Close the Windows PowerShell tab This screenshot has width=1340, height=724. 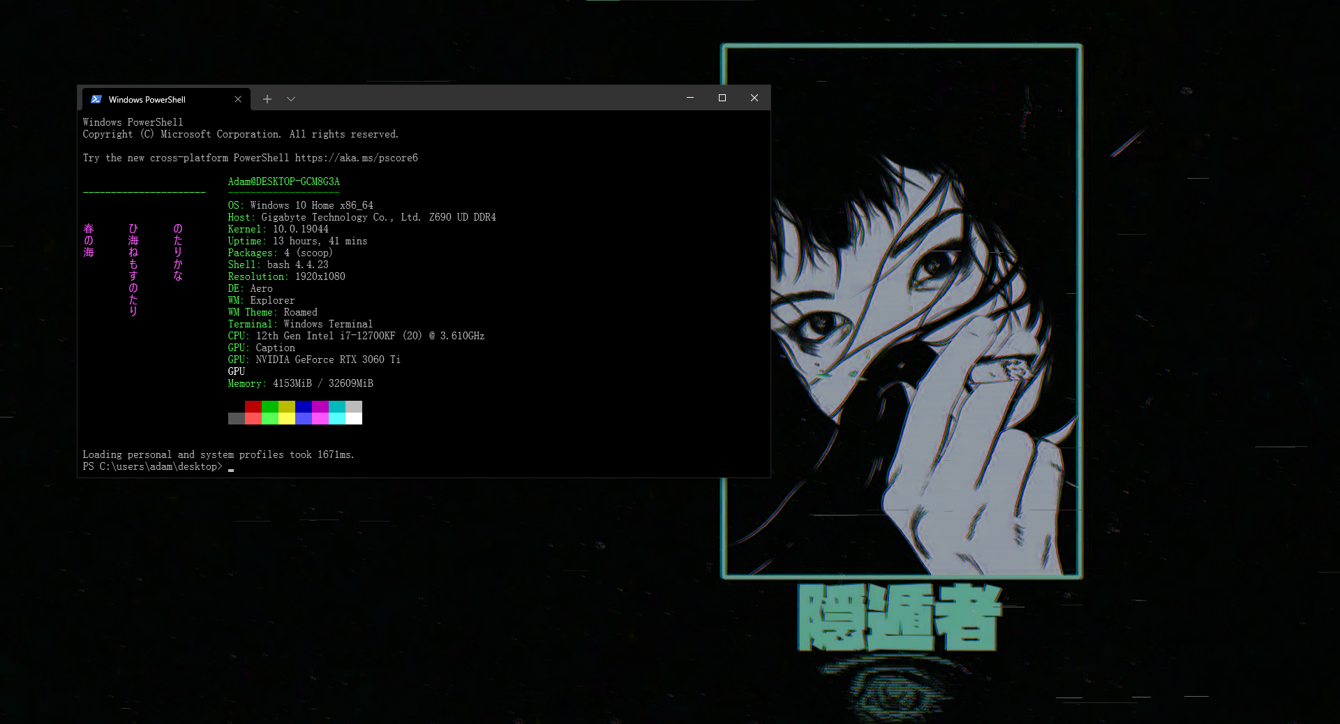[238, 99]
